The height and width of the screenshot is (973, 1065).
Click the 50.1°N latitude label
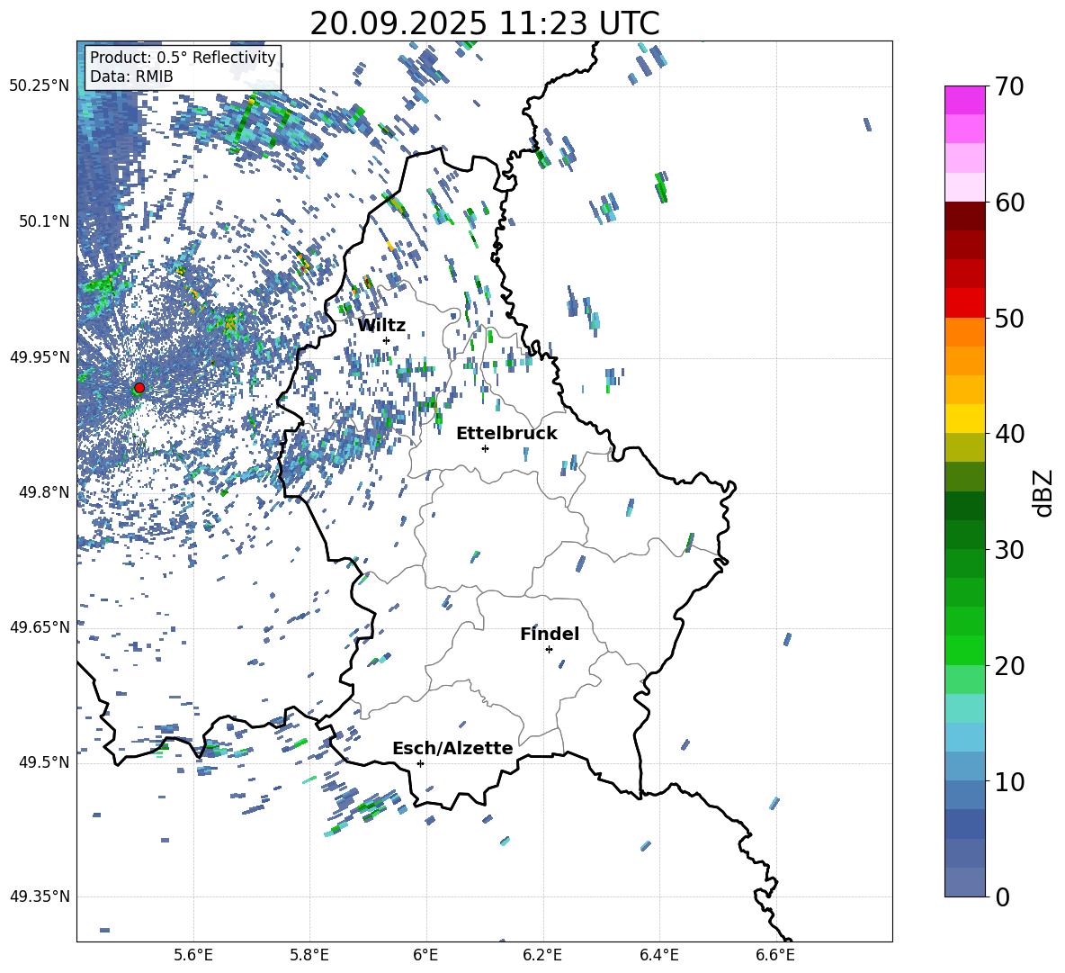click(x=44, y=221)
